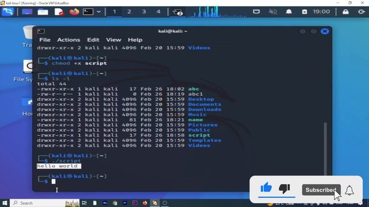Open Firefox on Windows taskbar
This screenshot has height=207, width=369.
click(145, 203)
